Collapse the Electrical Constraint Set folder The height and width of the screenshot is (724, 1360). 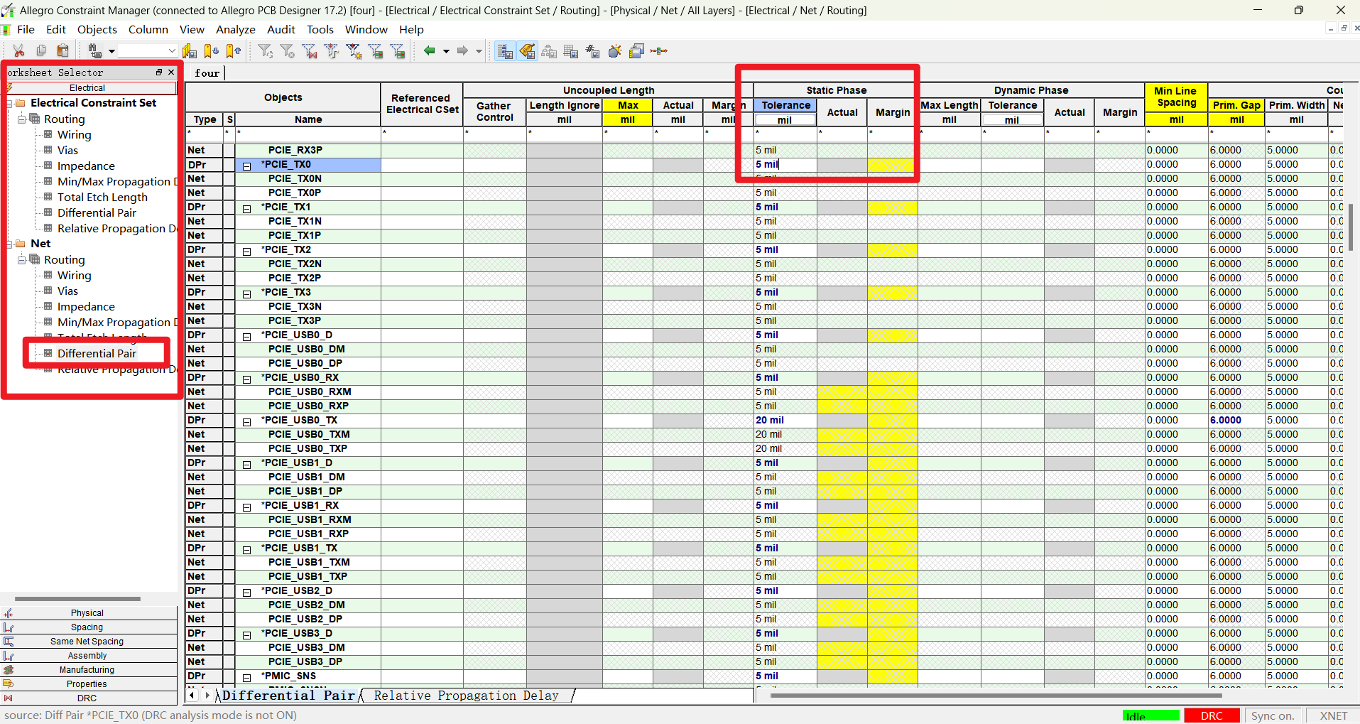[x=9, y=103]
